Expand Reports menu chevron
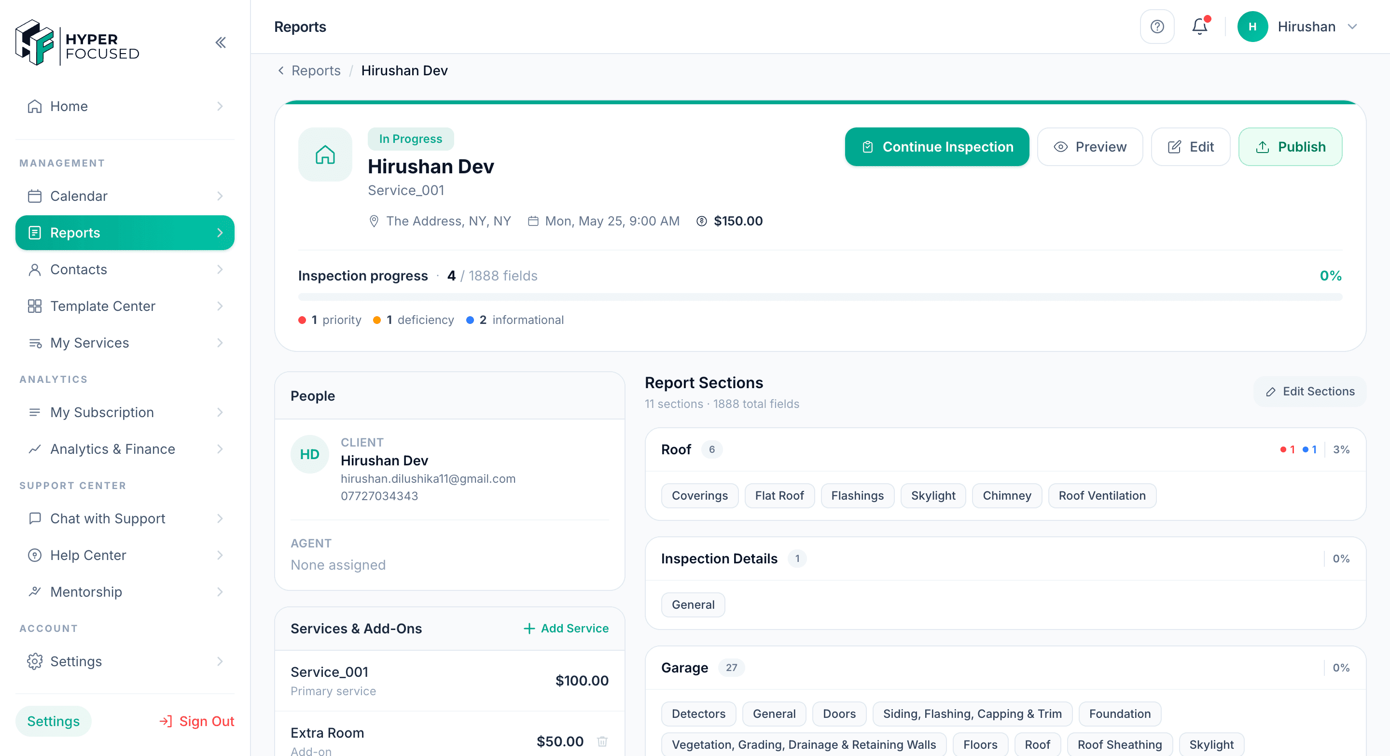 220,233
